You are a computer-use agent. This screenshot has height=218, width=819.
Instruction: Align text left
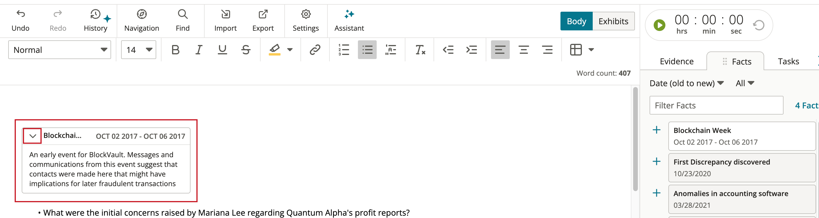point(500,50)
